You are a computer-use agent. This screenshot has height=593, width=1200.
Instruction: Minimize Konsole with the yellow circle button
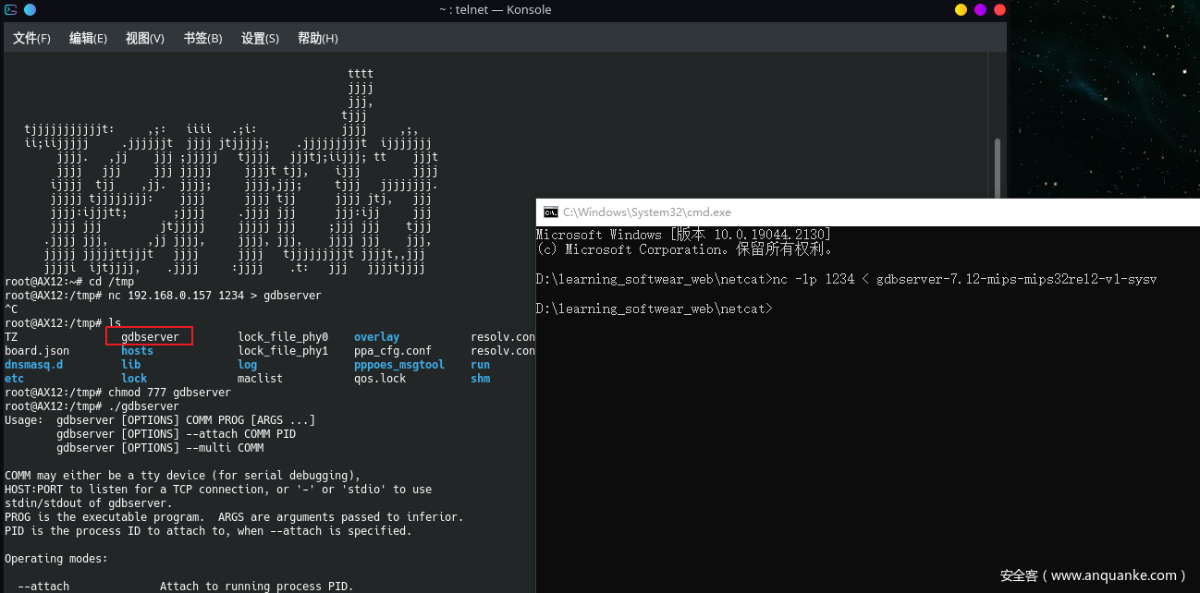[x=961, y=10]
